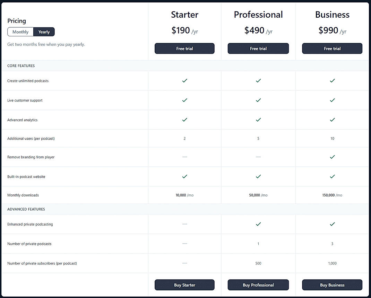Viewport: 371px width, 298px height.
Task: Select the Business advanced analytics checkmark
Action: (x=332, y=120)
